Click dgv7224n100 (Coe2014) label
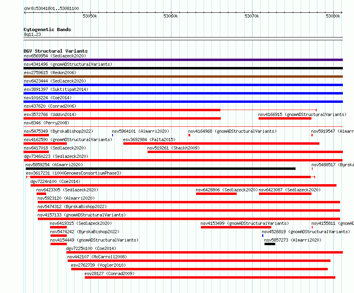 tap(55, 181)
